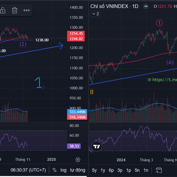
Task: Click the TradingView logo badge
Action: coord(96,146)
